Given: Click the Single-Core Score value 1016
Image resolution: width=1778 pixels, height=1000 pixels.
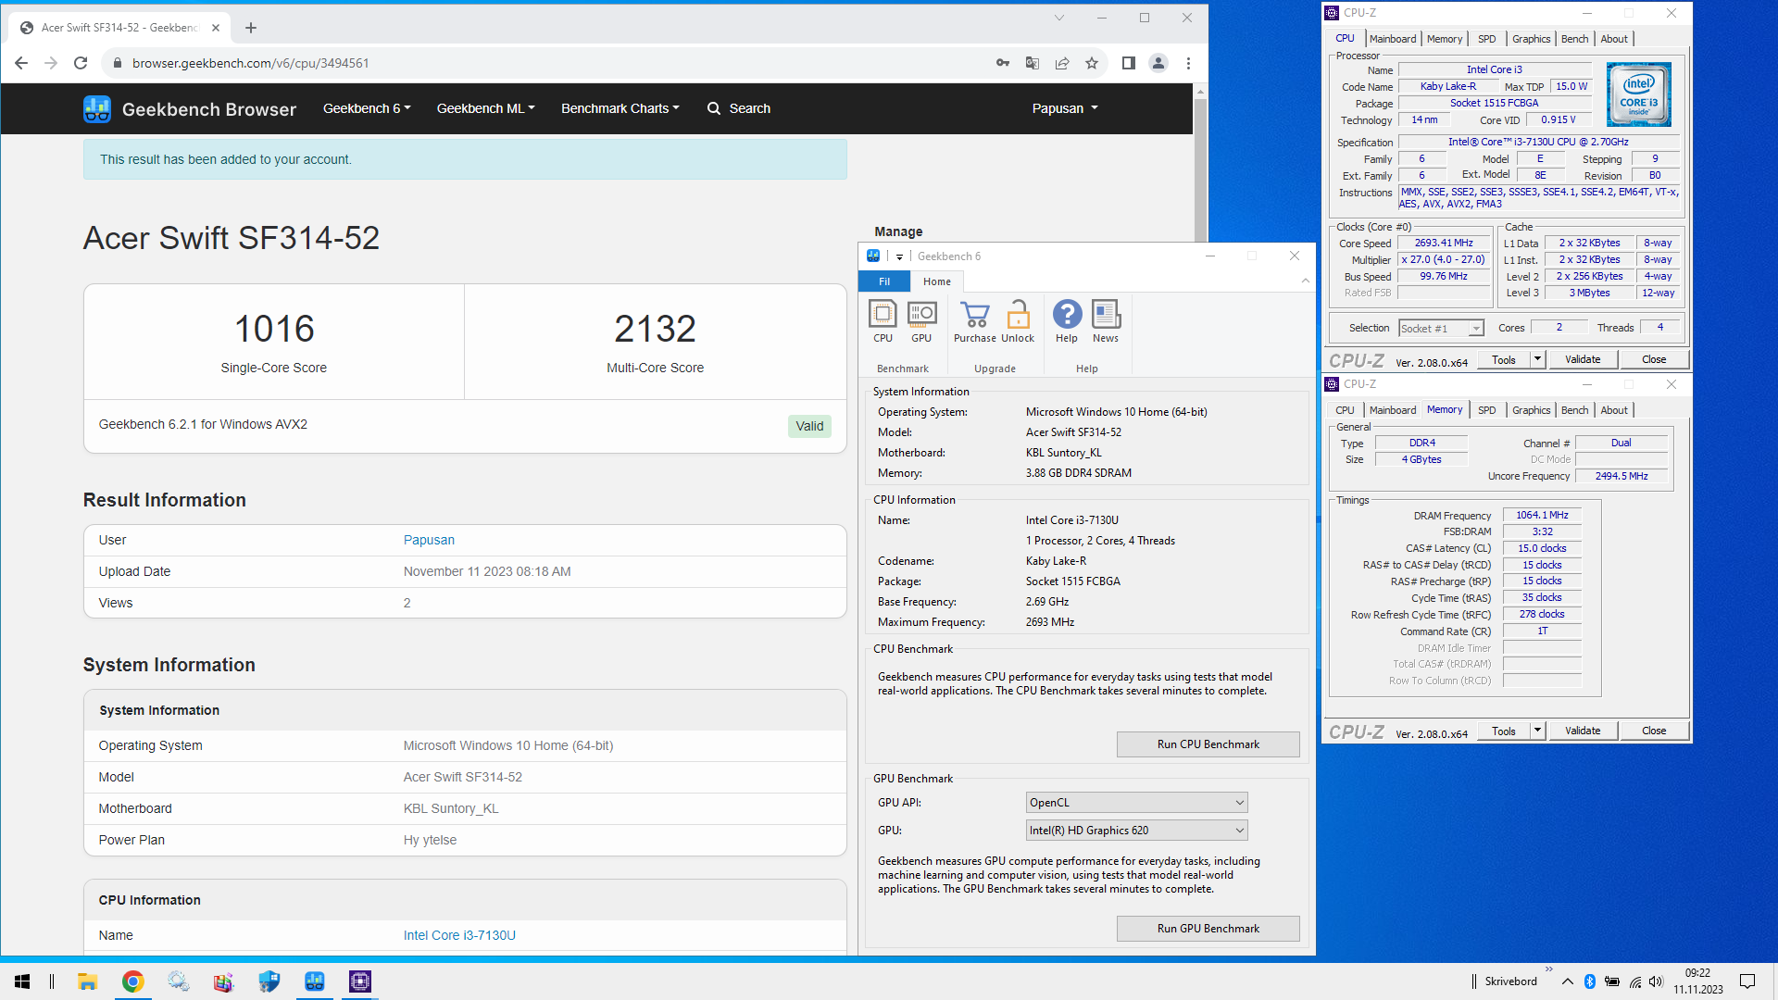Looking at the screenshot, I should click(x=274, y=329).
